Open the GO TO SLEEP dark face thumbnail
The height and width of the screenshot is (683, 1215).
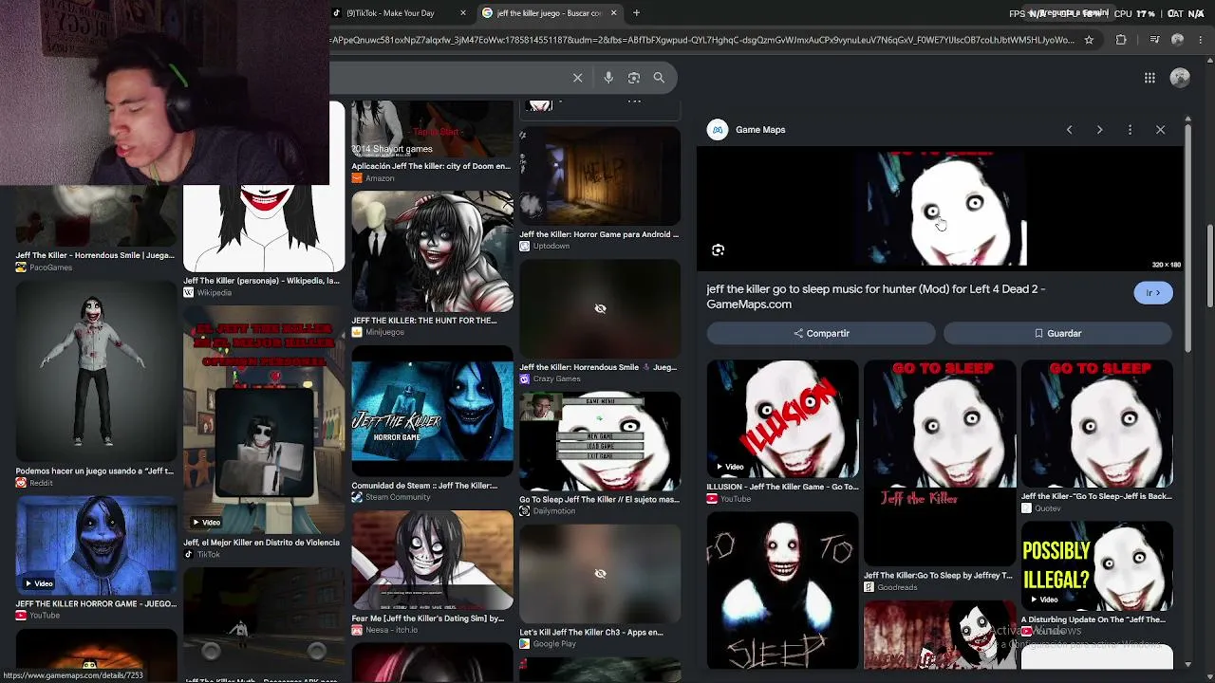pos(782,591)
